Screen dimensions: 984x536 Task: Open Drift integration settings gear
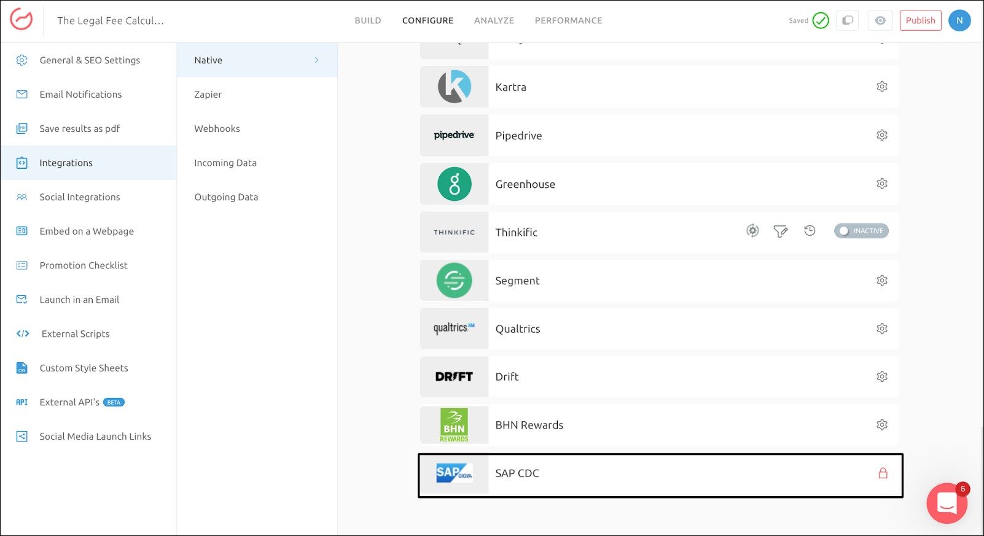click(x=881, y=376)
